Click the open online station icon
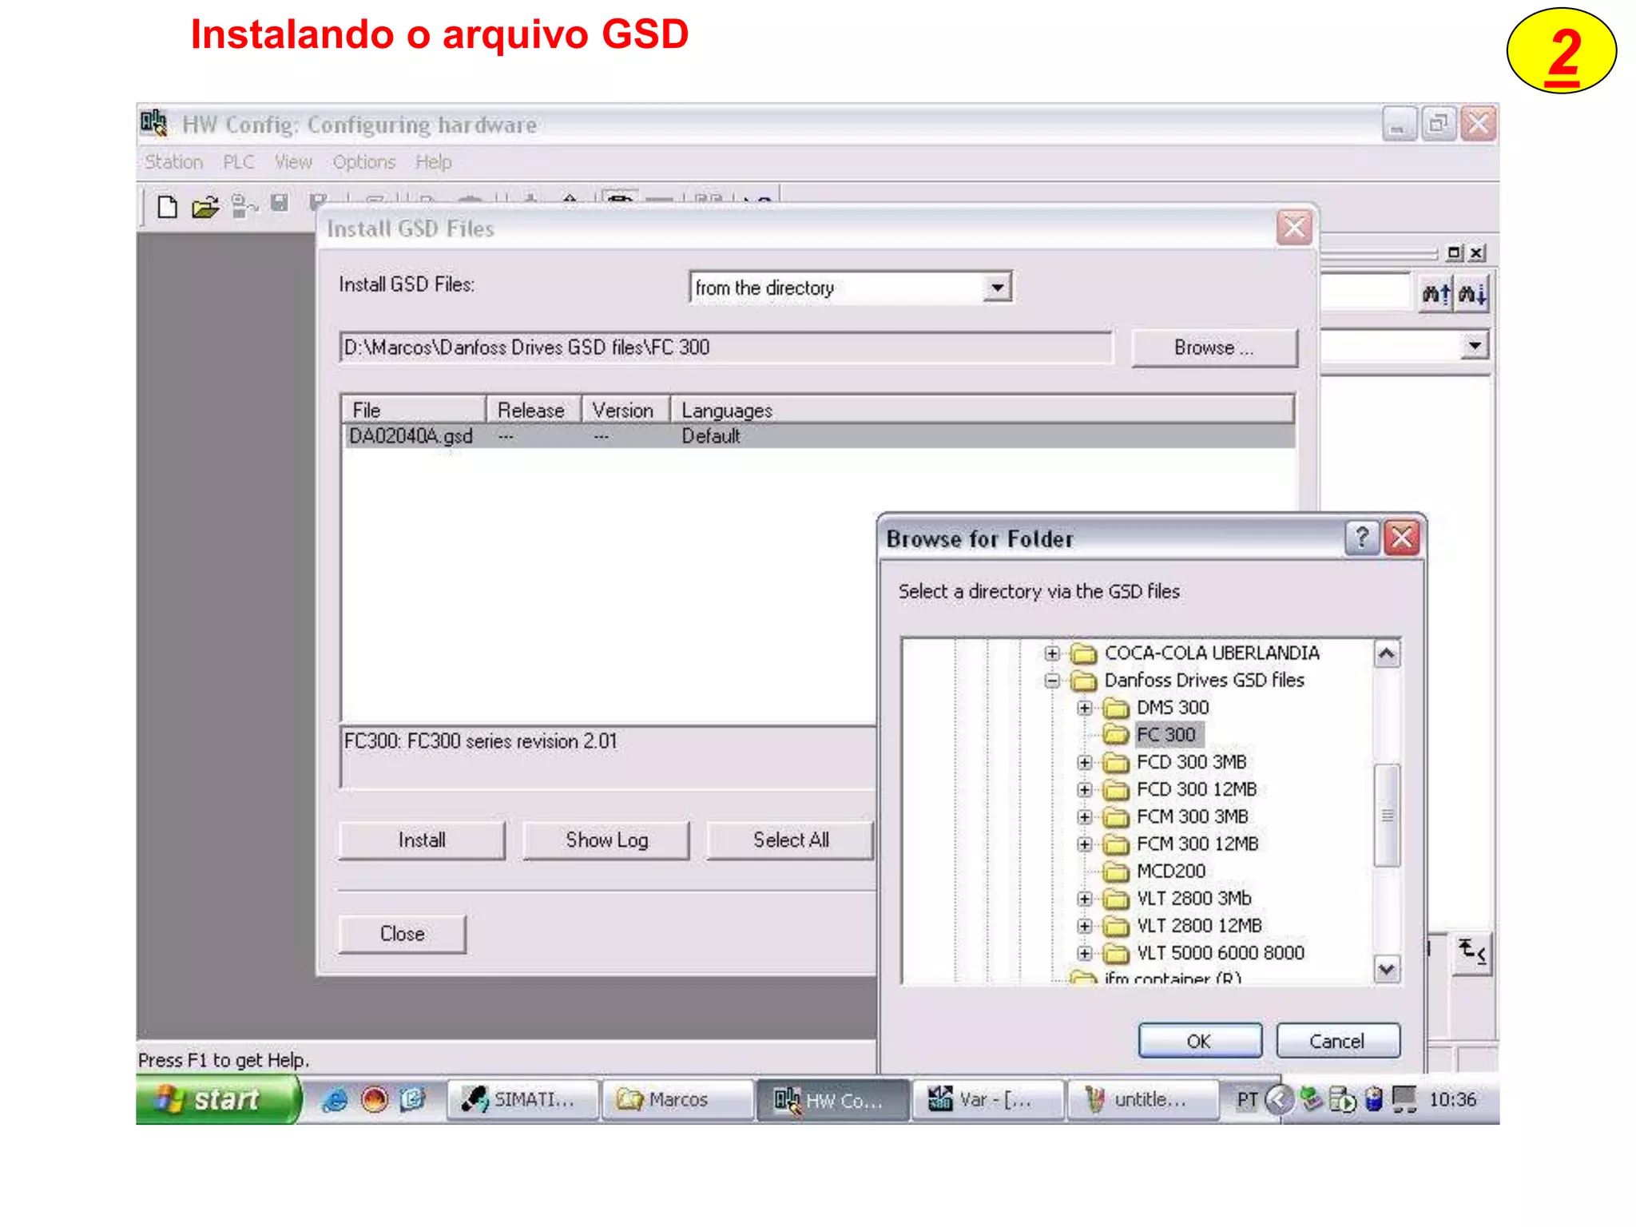1636x1227 pixels. pyautogui.click(x=244, y=206)
